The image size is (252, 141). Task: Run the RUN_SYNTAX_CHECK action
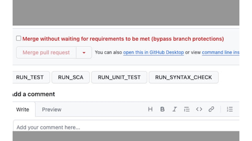pyautogui.click(x=183, y=77)
